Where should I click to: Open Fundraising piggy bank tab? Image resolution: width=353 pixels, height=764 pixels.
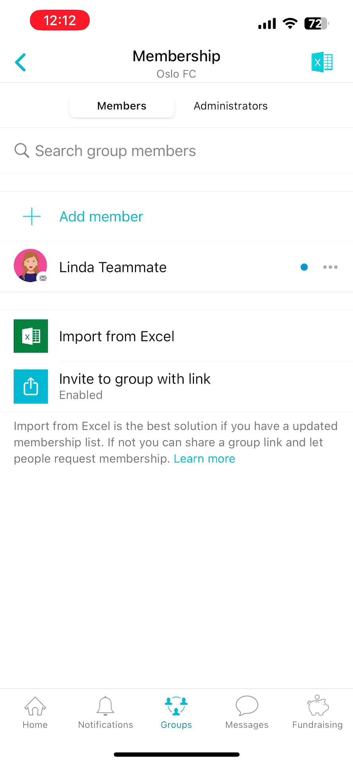317,712
